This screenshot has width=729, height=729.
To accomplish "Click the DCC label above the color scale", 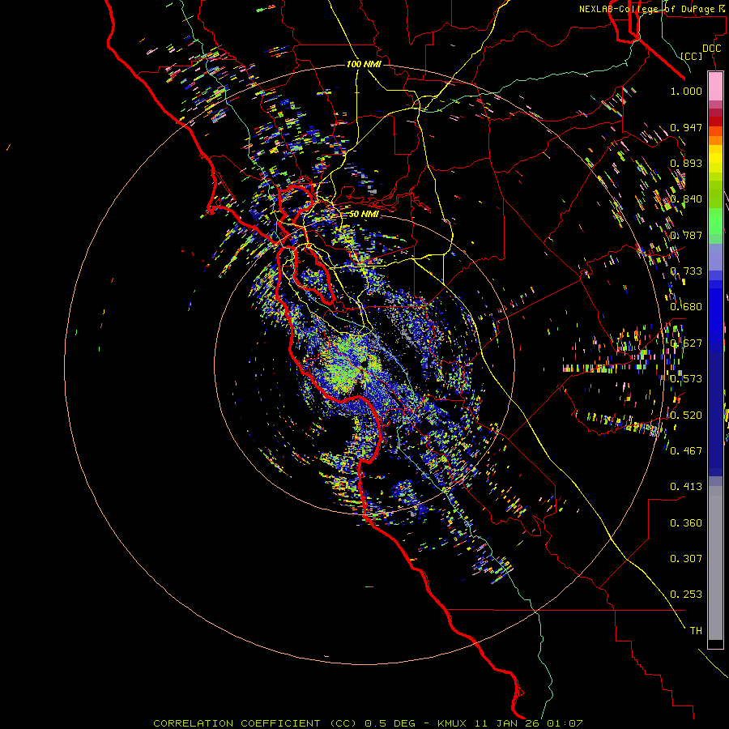I will click(711, 49).
